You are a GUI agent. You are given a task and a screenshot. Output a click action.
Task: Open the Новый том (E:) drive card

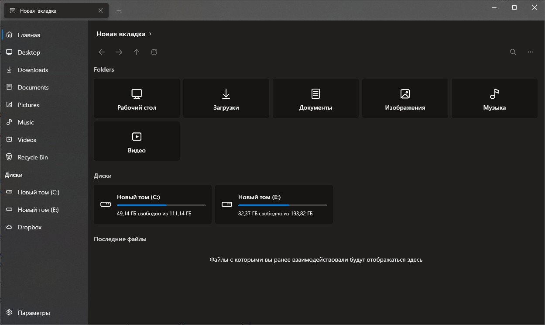[274, 204]
